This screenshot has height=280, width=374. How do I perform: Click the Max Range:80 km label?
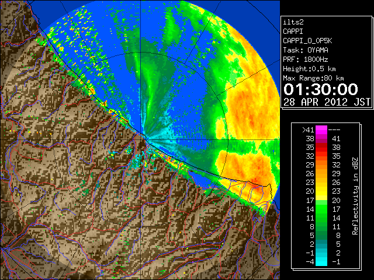[313, 78]
